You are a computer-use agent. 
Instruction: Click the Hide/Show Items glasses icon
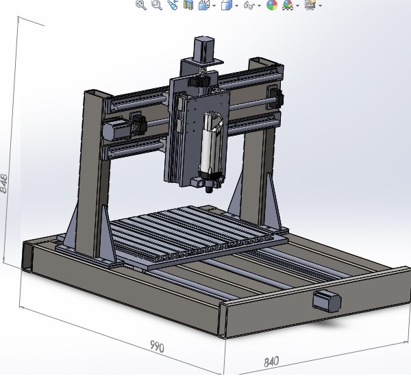pos(249,5)
